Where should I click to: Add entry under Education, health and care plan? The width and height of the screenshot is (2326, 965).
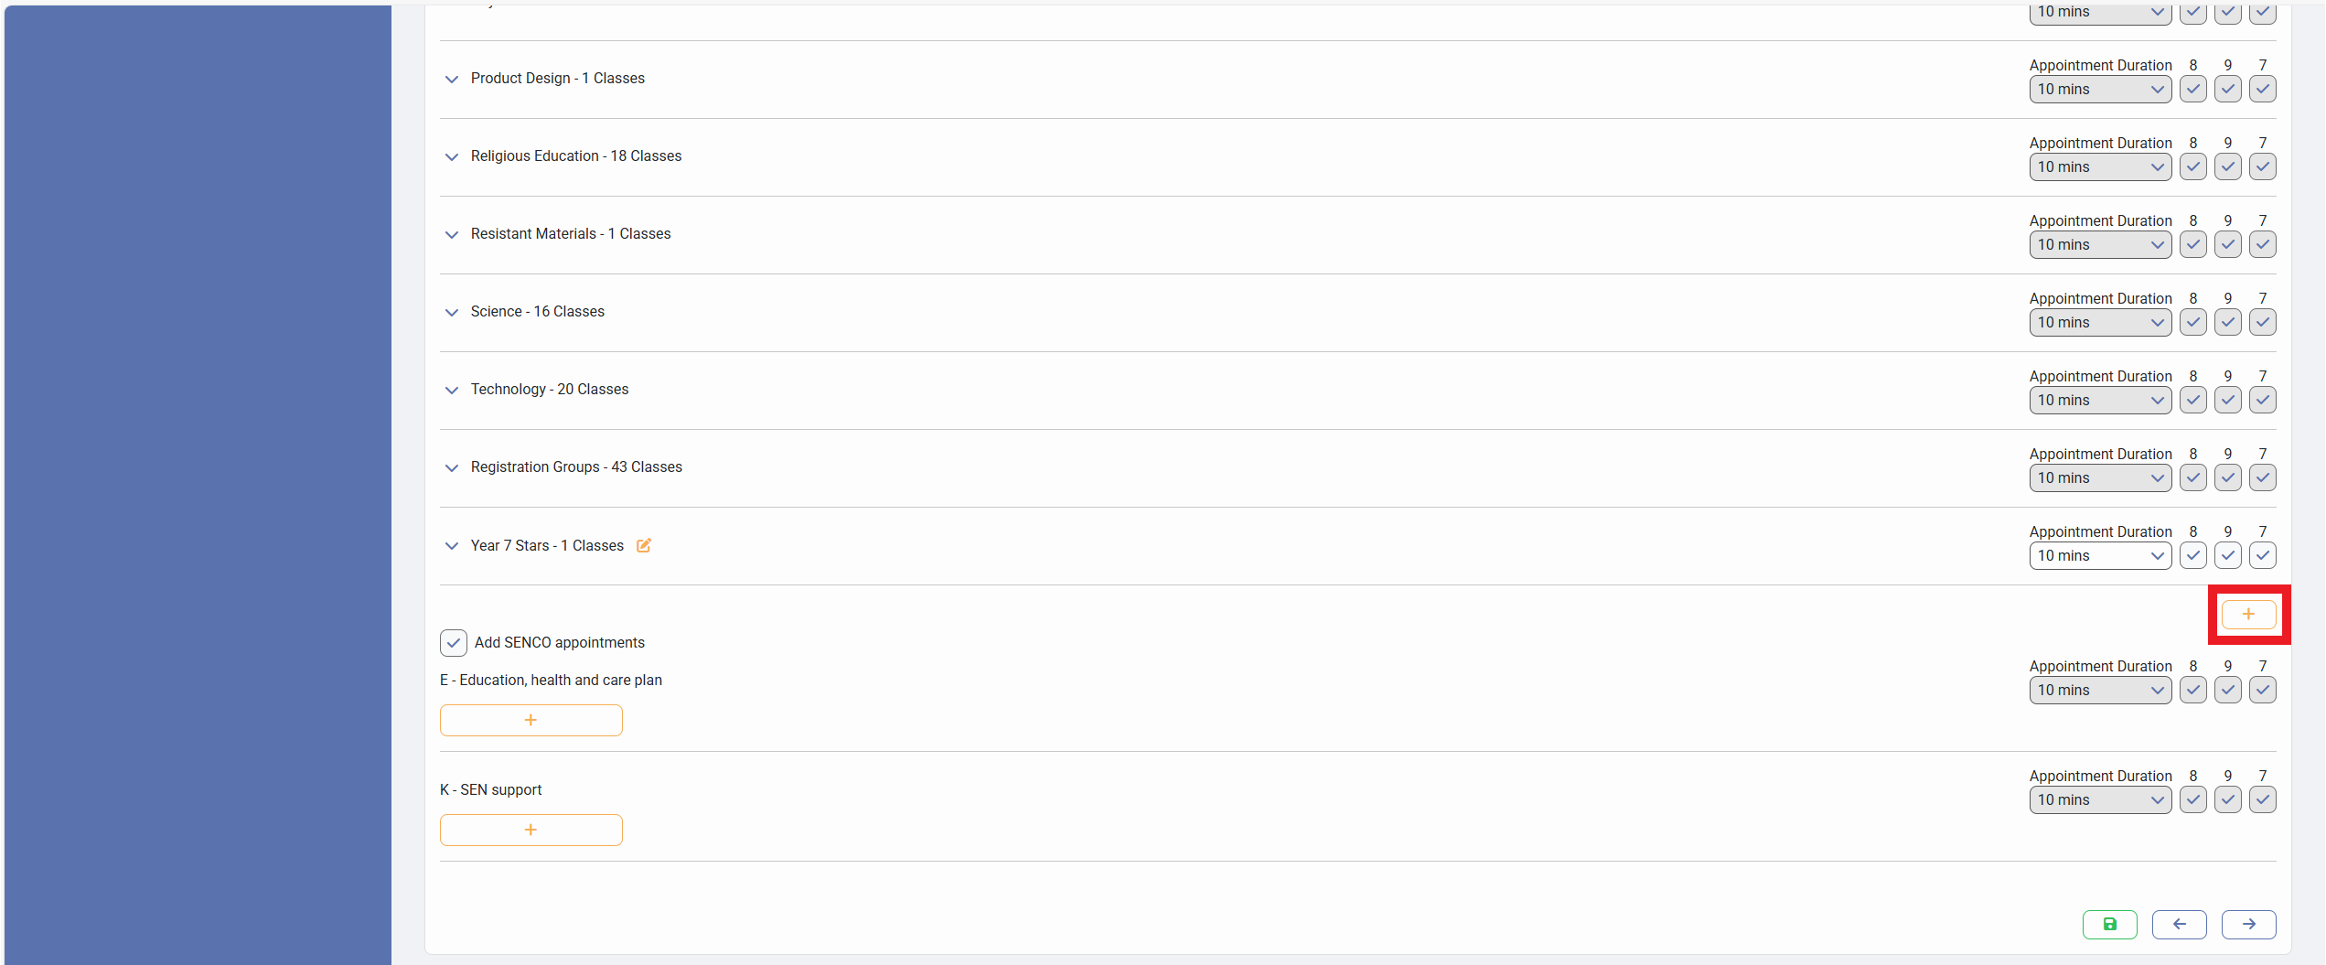[x=531, y=720]
